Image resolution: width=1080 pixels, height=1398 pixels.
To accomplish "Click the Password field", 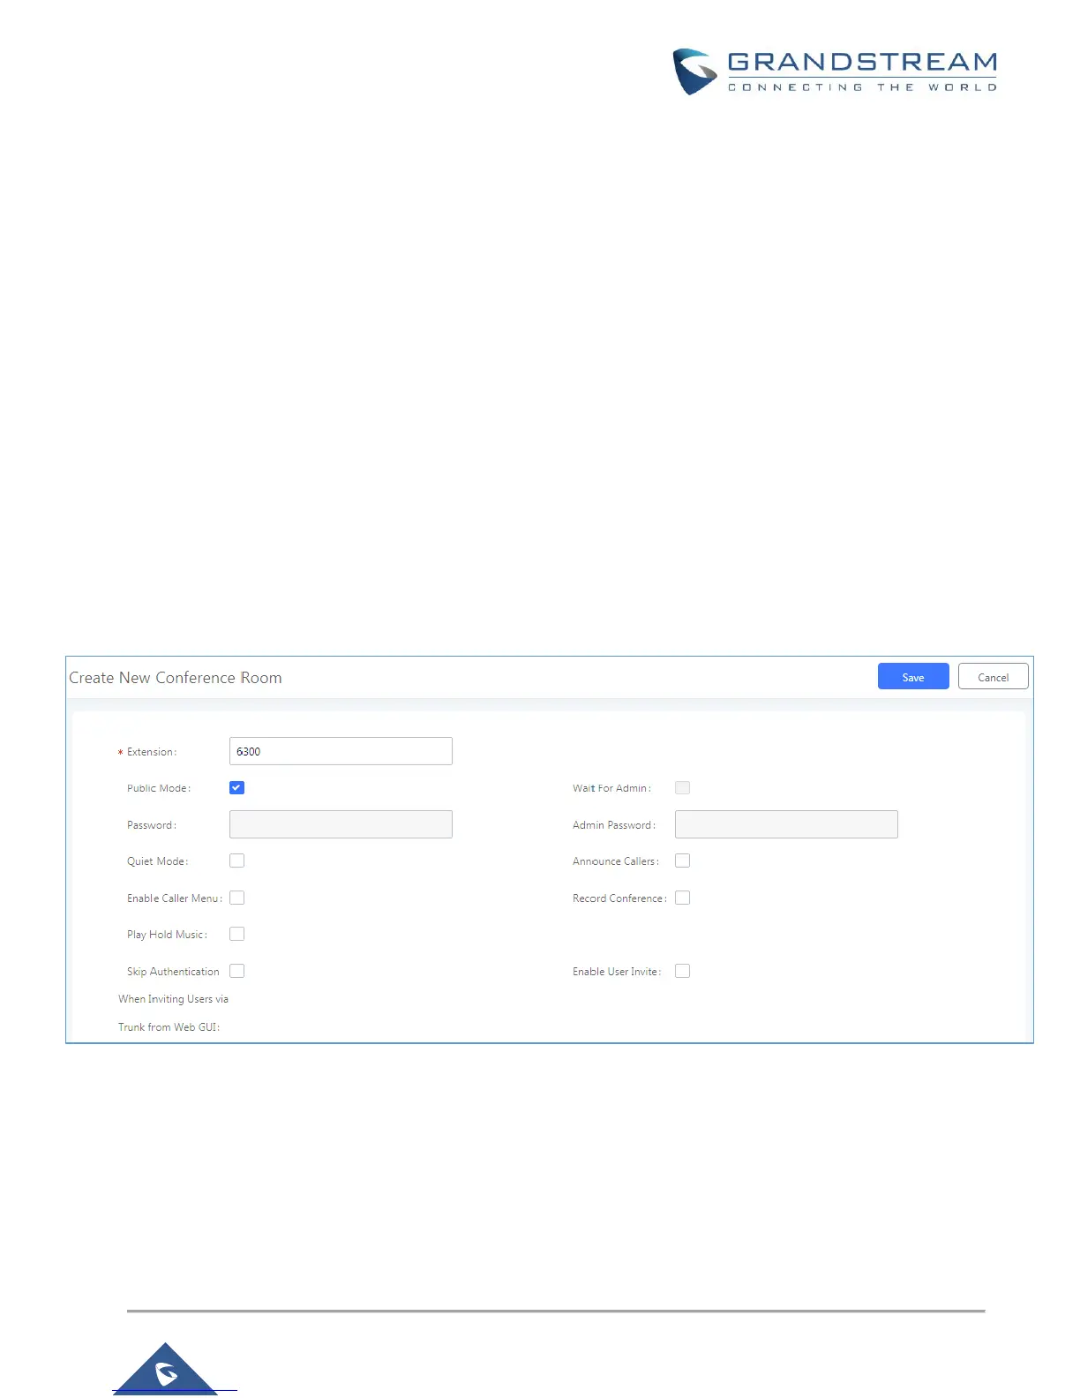I will 341,824.
